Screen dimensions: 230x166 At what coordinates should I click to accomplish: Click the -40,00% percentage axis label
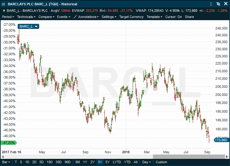[9, 101]
